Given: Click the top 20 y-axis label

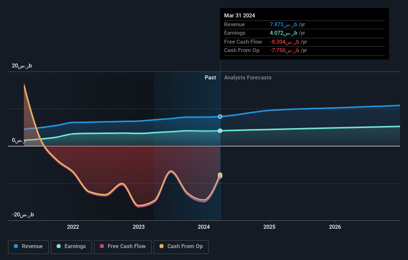Looking at the screenshot, I should click(22, 65).
